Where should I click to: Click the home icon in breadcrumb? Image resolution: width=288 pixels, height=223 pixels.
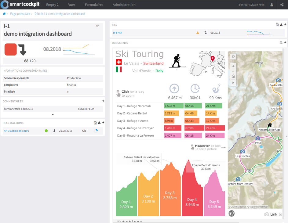(x=4, y=14)
